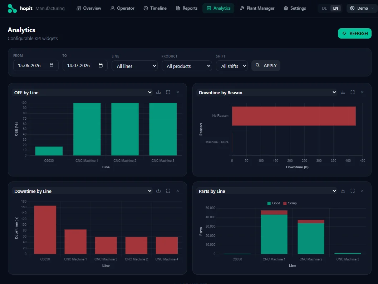Open calendar picker for FROM date
The width and height of the screenshot is (378, 284).
[x=51, y=65]
